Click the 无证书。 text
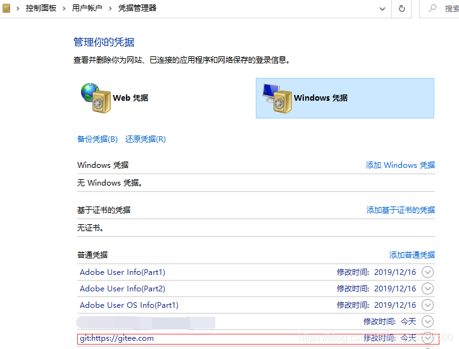459x349 pixels. click(x=91, y=228)
